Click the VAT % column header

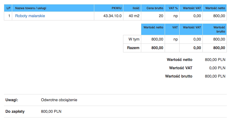(x=172, y=8)
